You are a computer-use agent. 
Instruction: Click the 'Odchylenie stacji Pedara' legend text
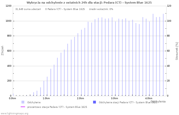coord(128,102)
